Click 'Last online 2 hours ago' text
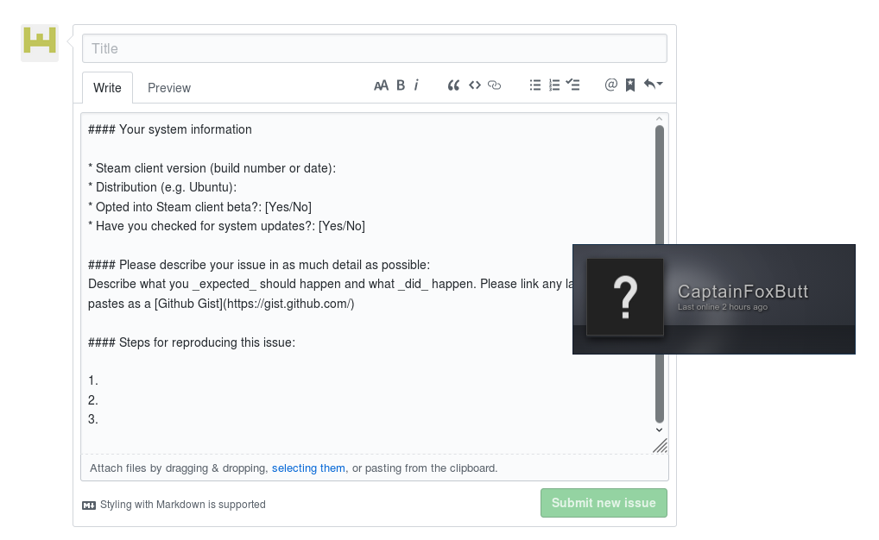 tap(723, 307)
